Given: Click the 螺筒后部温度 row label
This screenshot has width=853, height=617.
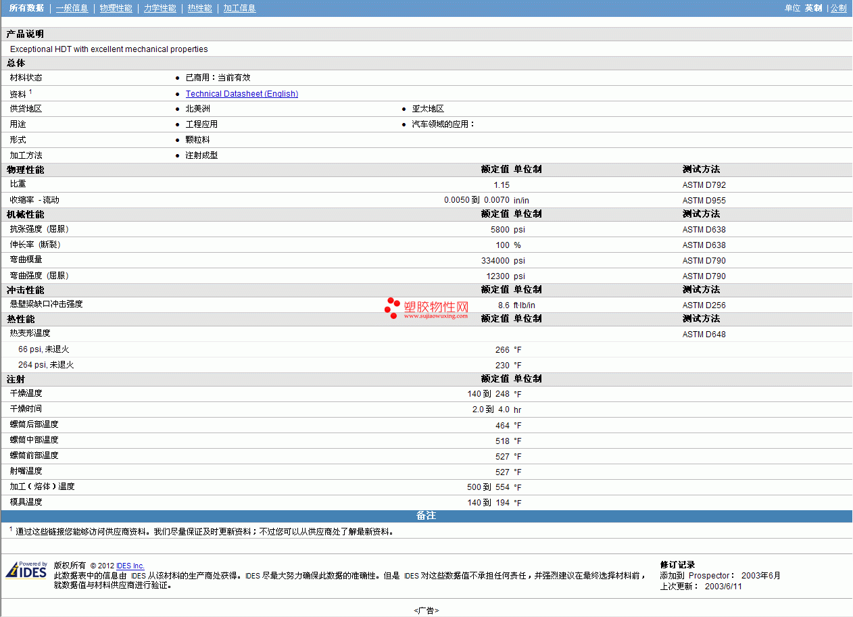Looking at the screenshot, I should pos(34,424).
